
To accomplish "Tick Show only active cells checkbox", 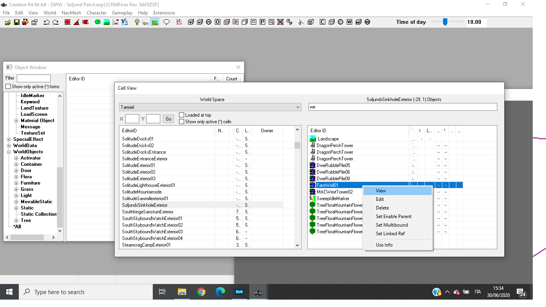I will point(181,122).
